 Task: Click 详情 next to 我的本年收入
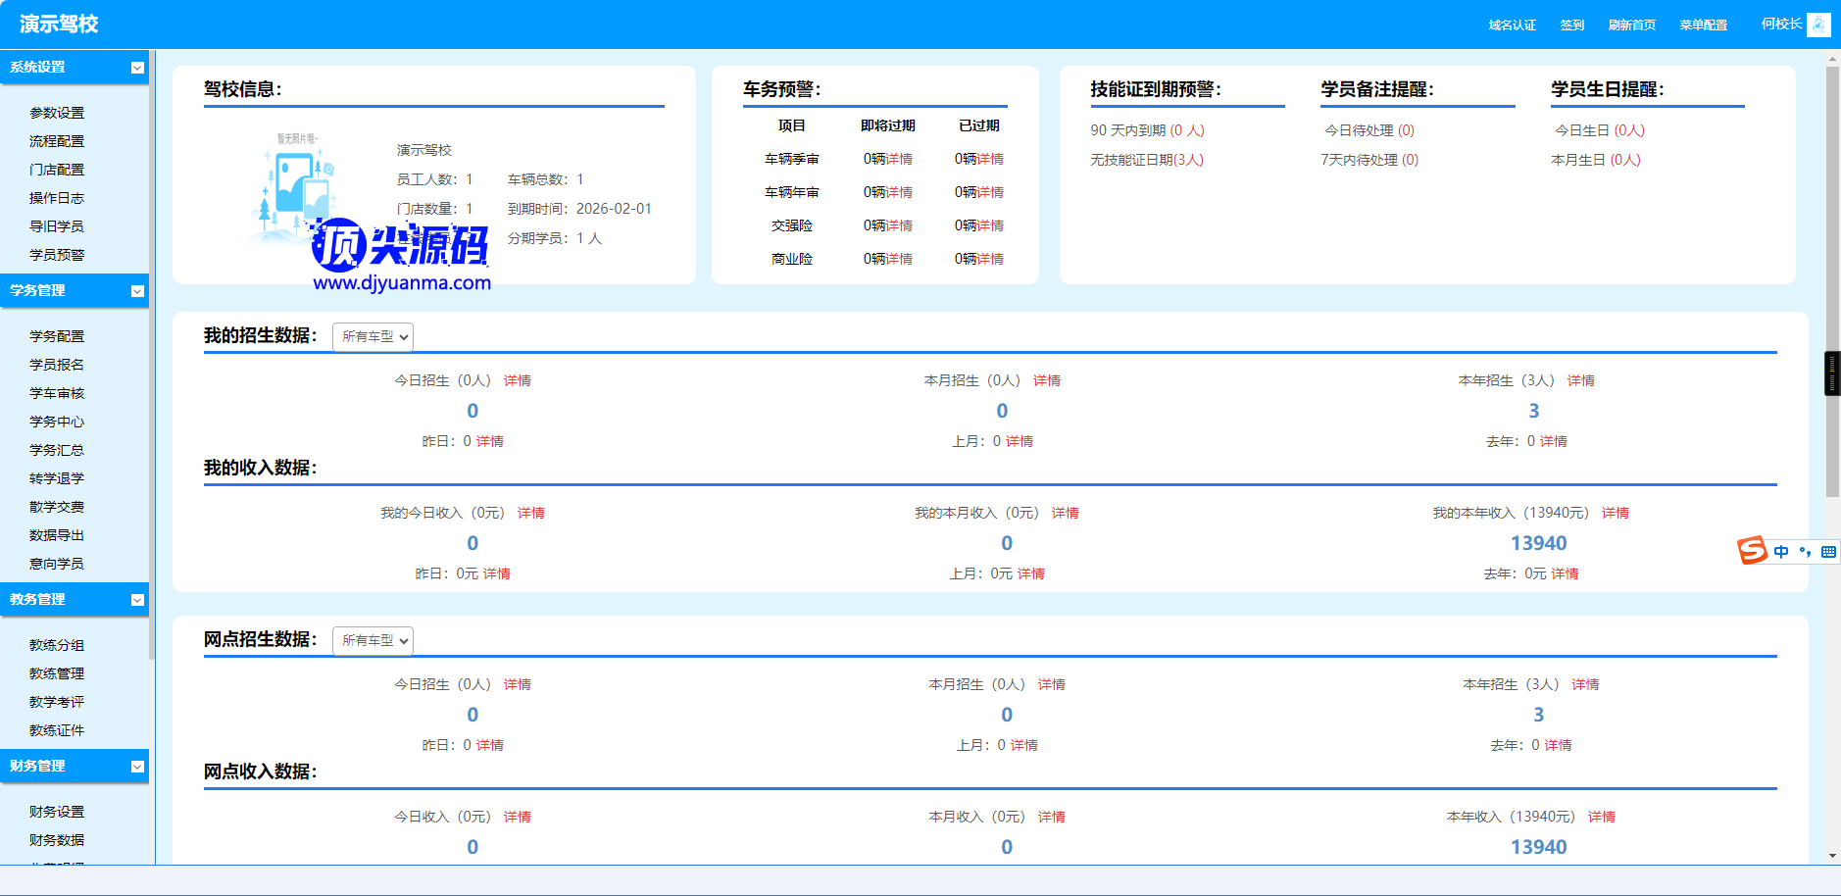click(1615, 513)
